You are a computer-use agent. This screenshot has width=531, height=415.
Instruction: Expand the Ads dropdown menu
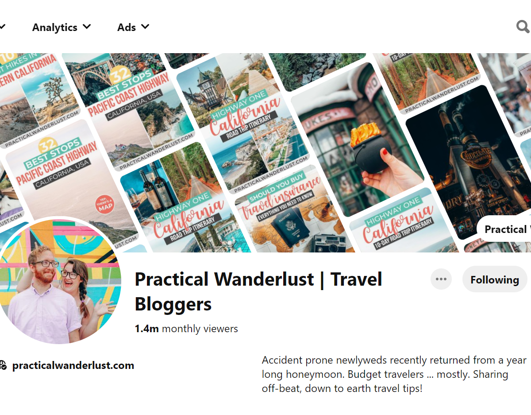(x=133, y=27)
